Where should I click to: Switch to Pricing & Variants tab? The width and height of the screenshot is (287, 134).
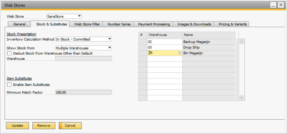232,24
